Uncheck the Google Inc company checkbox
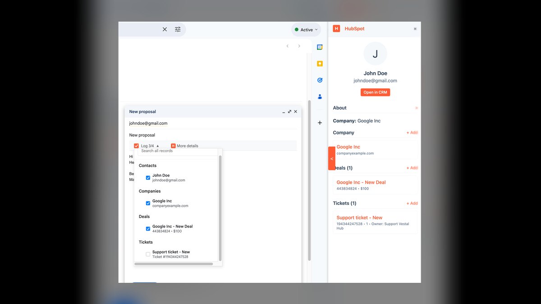Viewport: 541px width, 304px height. pyautogui.click(x=148, y=204)
